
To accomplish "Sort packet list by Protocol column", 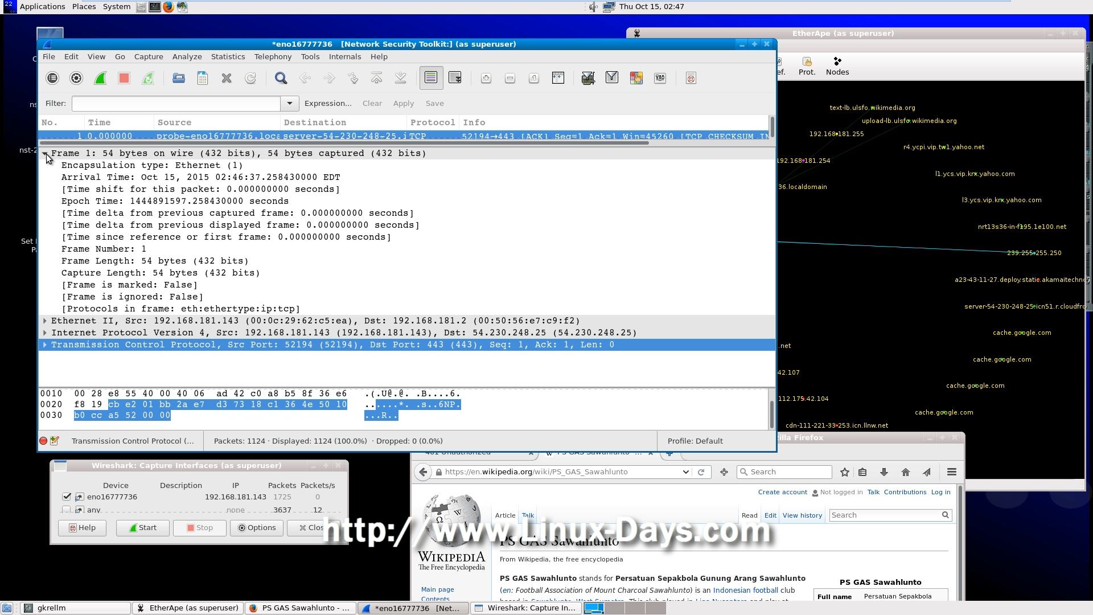I will click(433, 122).
